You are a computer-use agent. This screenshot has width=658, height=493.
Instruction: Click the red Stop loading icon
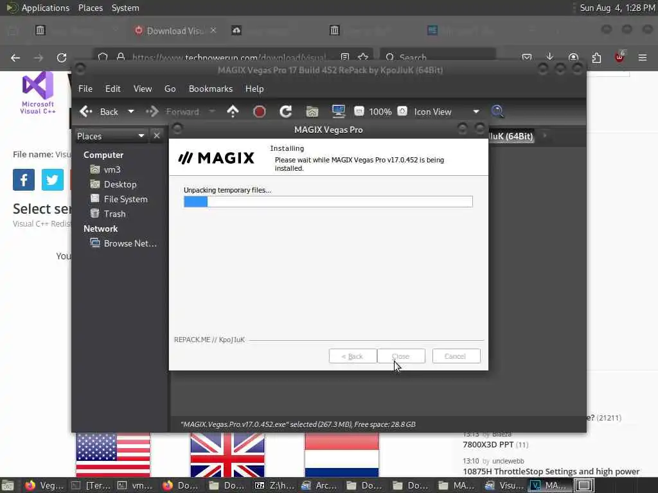[260, 112]
